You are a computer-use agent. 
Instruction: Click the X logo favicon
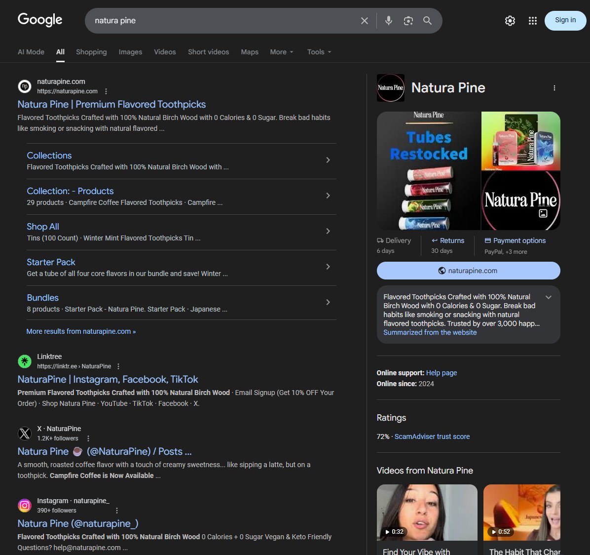(25, 434)
